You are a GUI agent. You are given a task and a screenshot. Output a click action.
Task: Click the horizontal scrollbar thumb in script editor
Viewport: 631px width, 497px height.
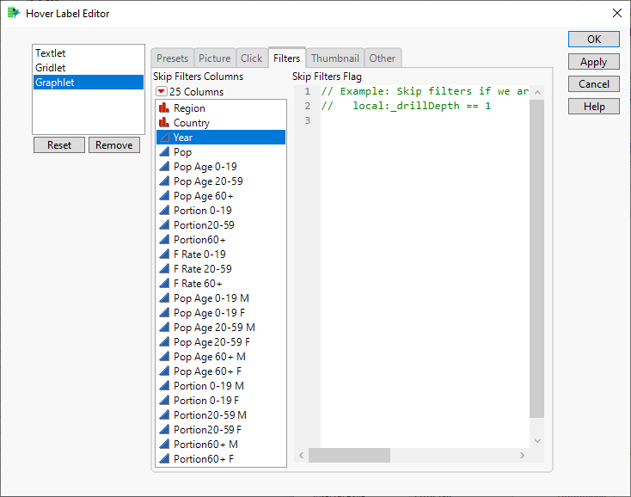point(349,455)
